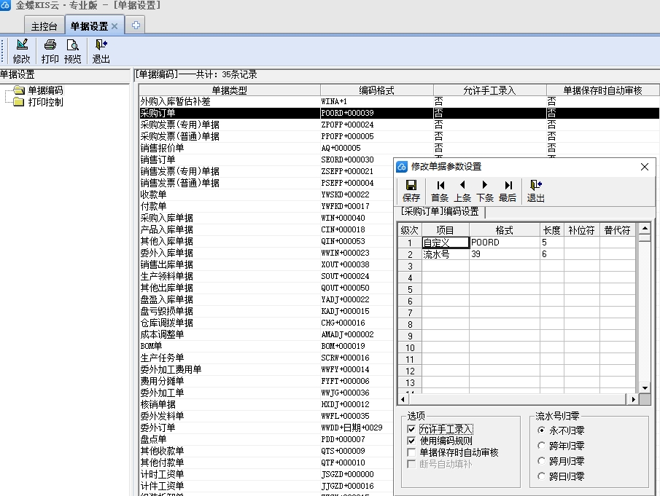Select the 生产领料单据 row

coord(266,276)
